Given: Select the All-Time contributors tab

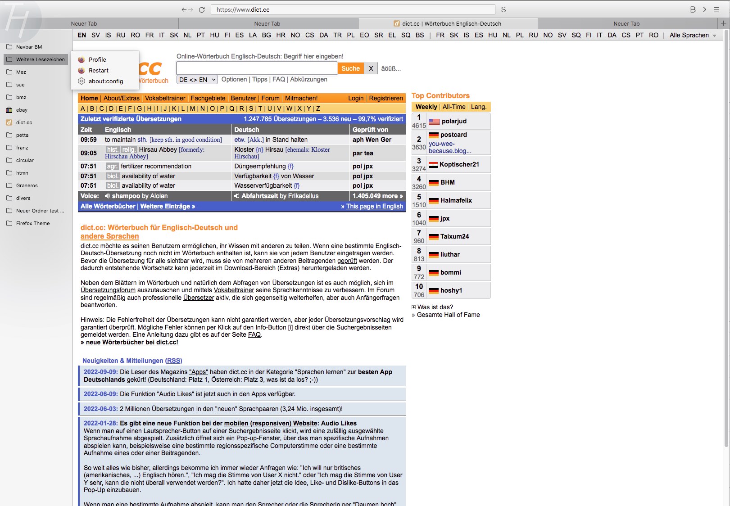Looking at the screenshot, I should click(454, 107).
